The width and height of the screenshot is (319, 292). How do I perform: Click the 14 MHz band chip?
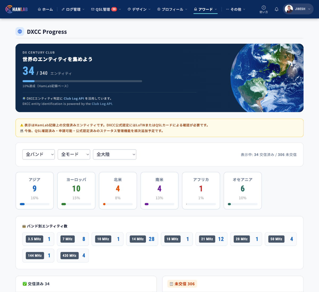[x=142, y=239]
